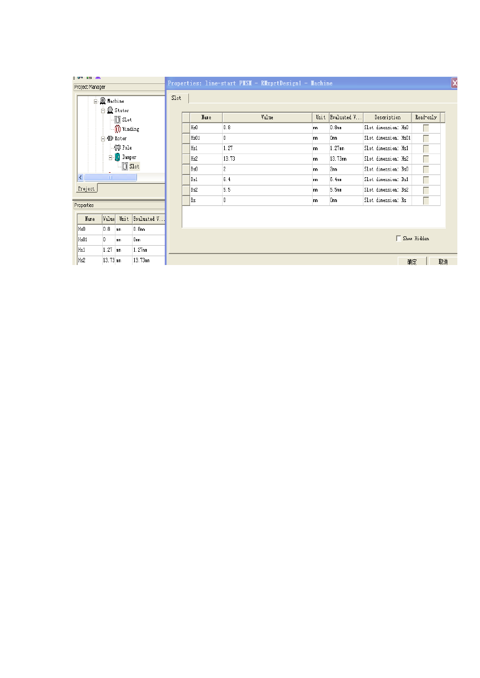Click the dialog's Name column header

click(206, 118)
